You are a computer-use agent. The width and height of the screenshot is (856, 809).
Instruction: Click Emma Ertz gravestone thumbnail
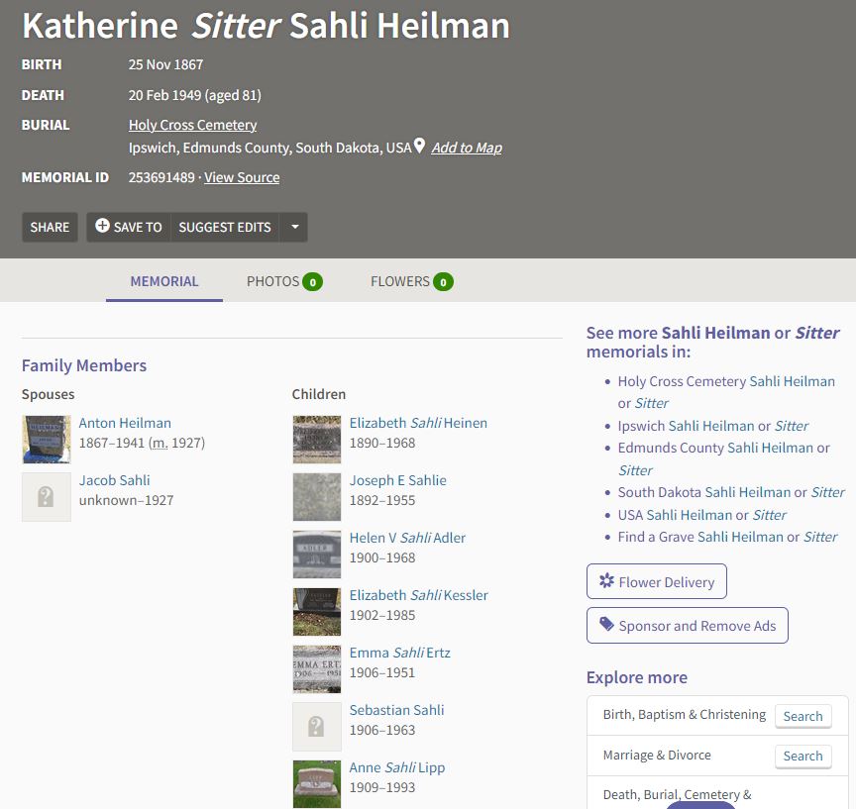[317, 669]
